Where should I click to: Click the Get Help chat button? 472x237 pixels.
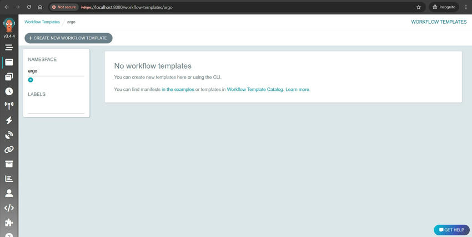(x=451, y=230)
